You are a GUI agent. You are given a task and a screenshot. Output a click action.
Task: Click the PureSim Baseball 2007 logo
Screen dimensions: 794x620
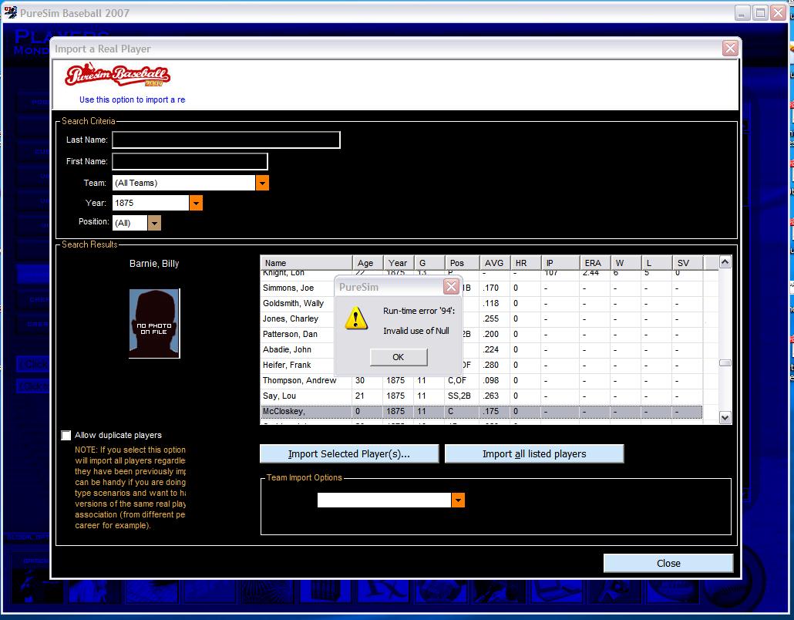[x=117, y=75]
